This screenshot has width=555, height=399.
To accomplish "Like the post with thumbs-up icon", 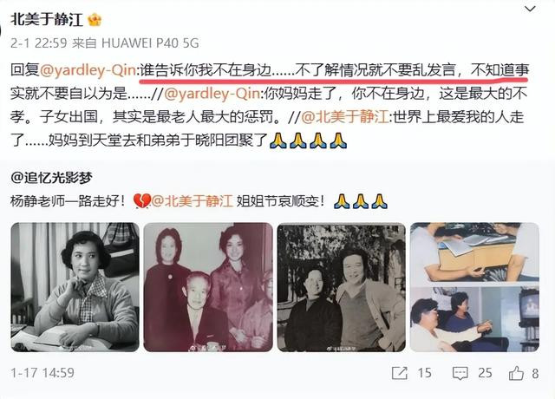I will click(x=516, y=373).
